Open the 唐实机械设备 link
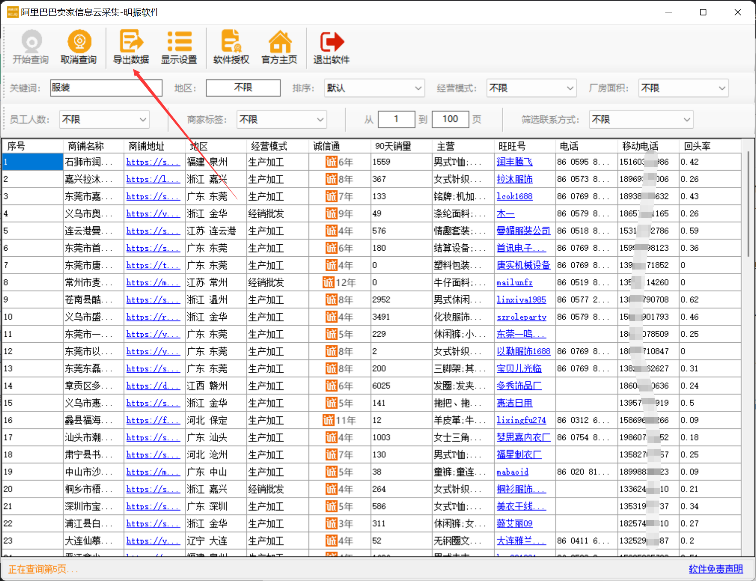 (523, 265)
